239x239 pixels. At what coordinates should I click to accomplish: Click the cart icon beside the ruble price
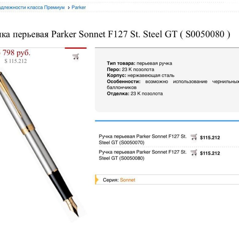tap(76, 57)
